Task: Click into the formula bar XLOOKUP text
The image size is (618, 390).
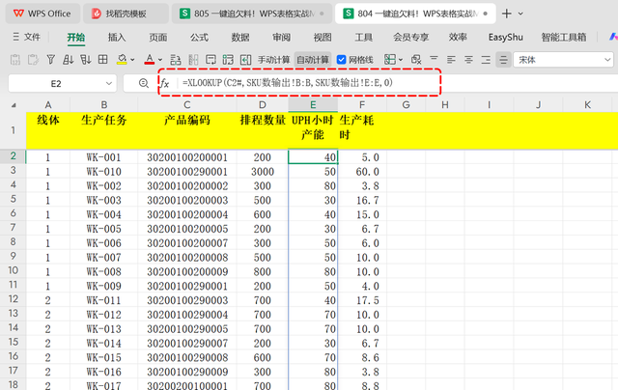Action: pos(288,83)
